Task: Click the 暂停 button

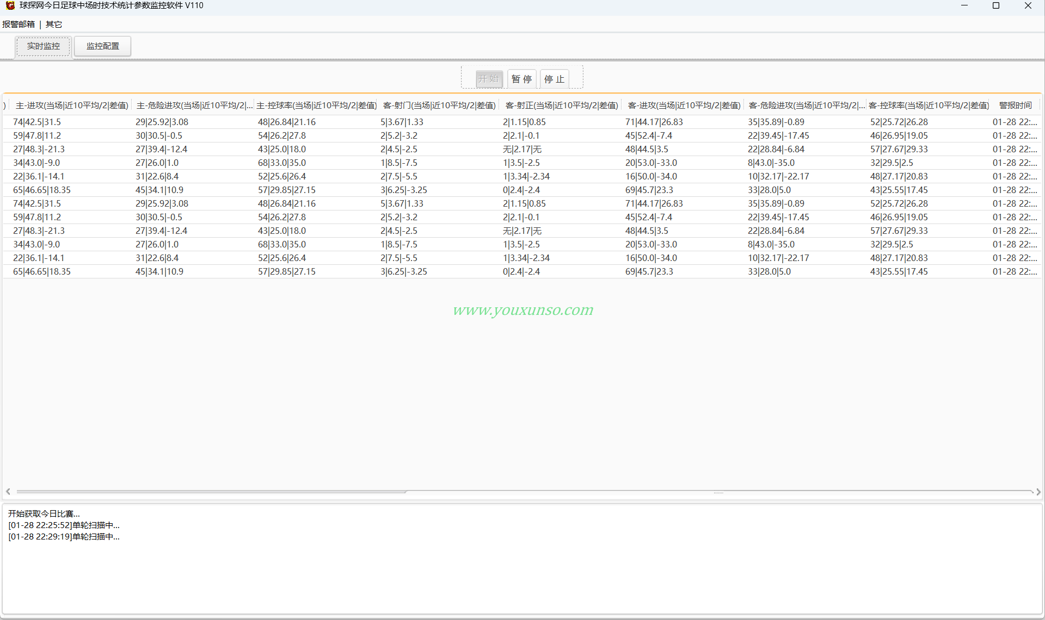Action: click(x=522, y=79)
